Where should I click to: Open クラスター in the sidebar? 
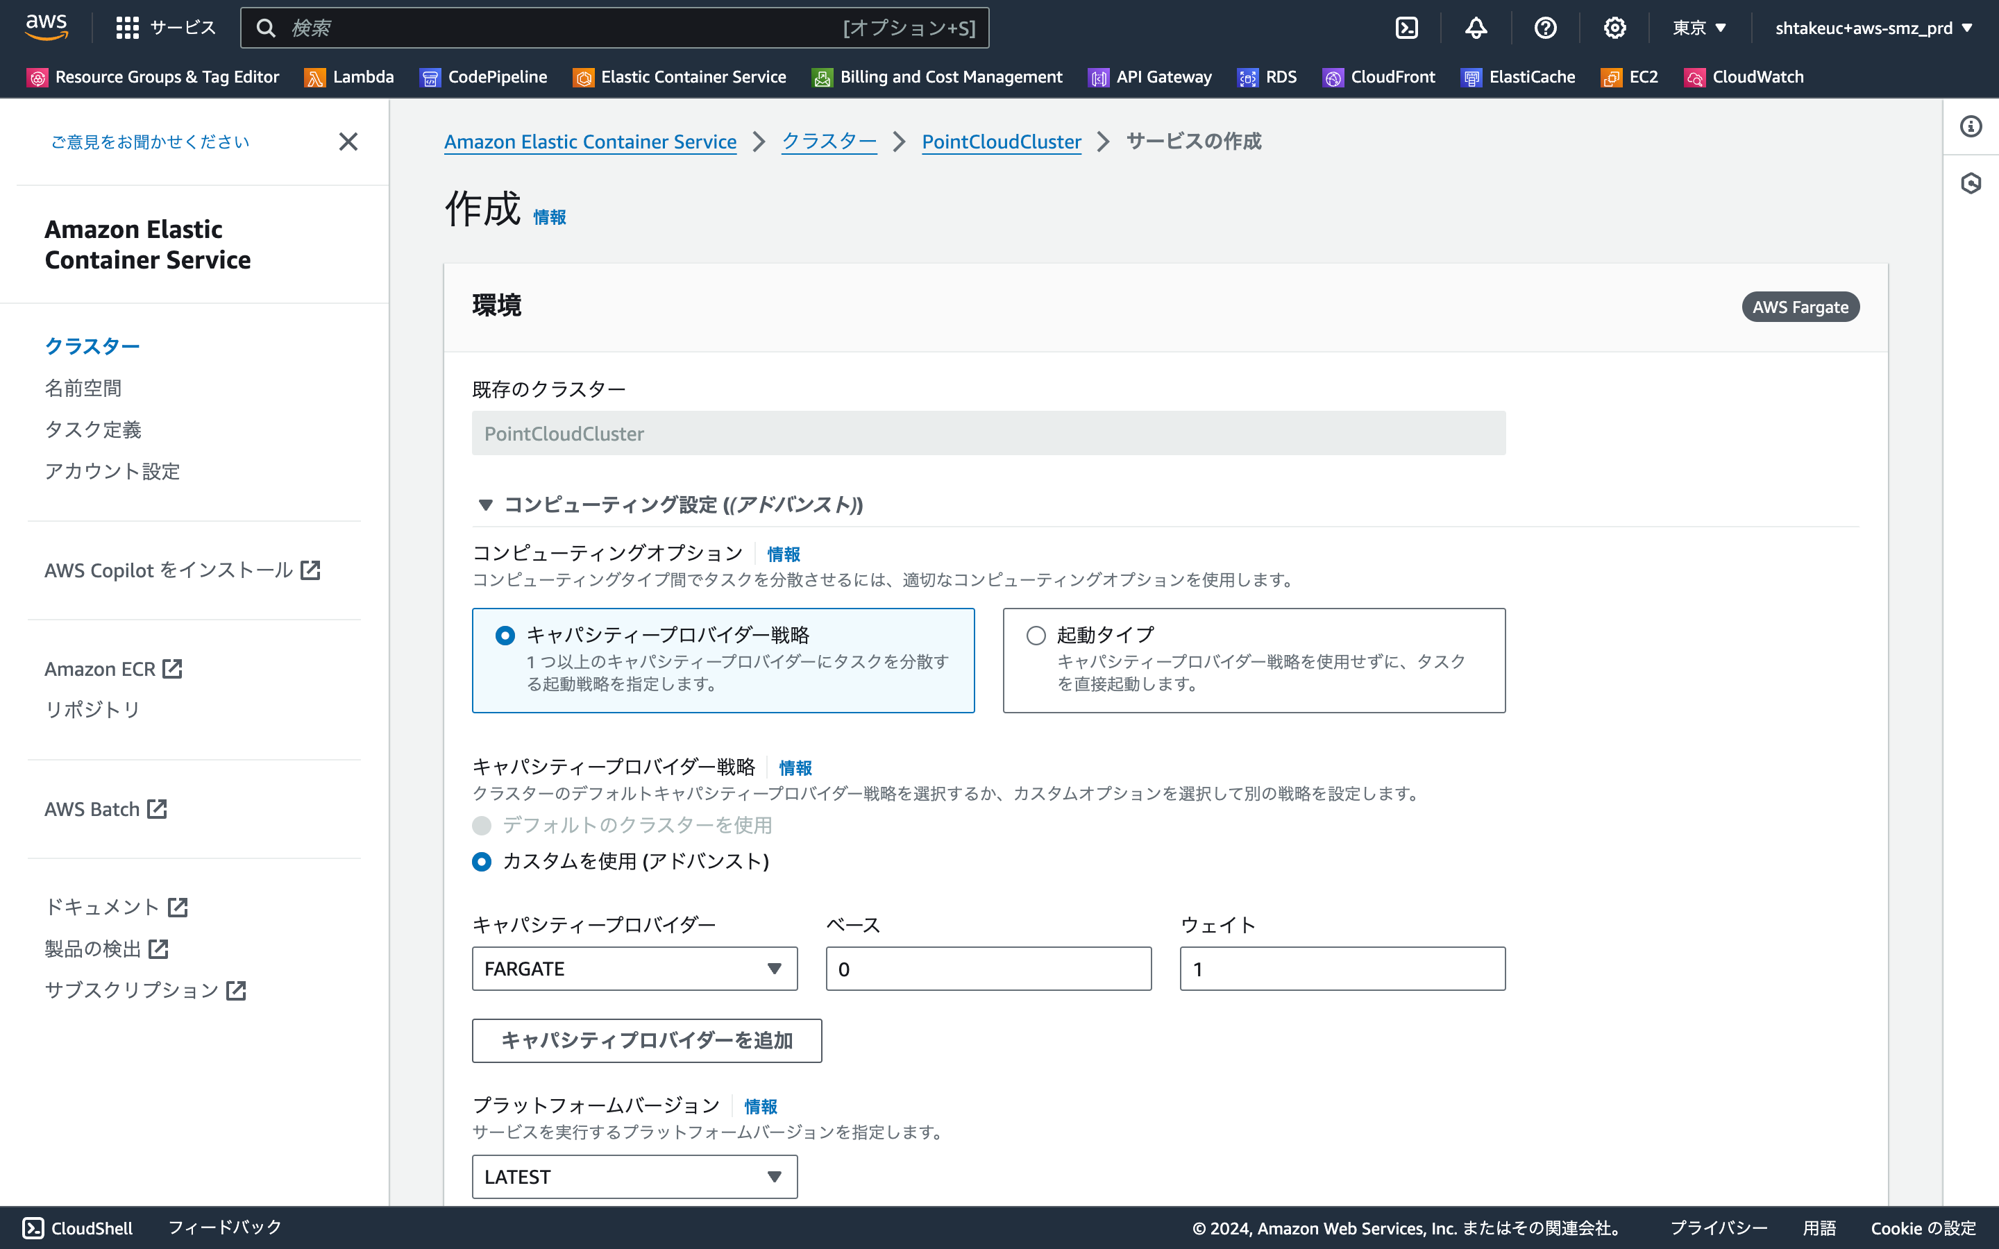click(x=92, y=346)
